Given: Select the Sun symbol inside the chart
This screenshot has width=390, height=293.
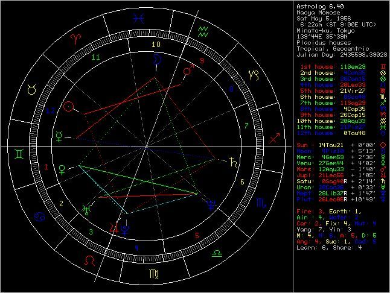Looking at the screenshot, I should 69,107.
